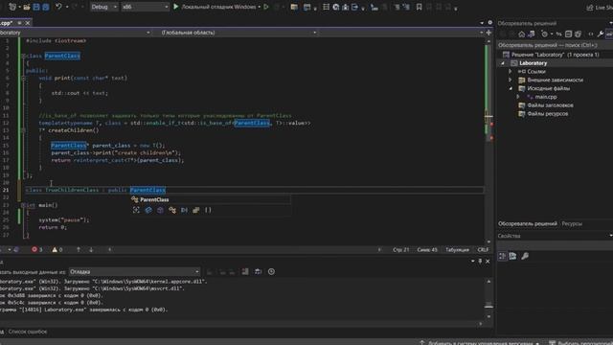Toggle the first IntelliSense filter icon in popup

pos(136,210)
